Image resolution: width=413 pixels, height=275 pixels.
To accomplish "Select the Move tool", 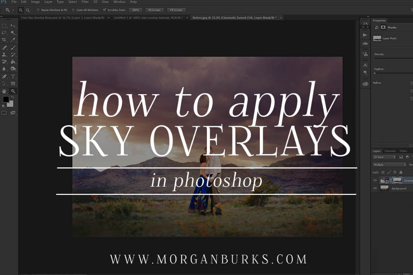I will pyautogui.click(x=13, y=26).
